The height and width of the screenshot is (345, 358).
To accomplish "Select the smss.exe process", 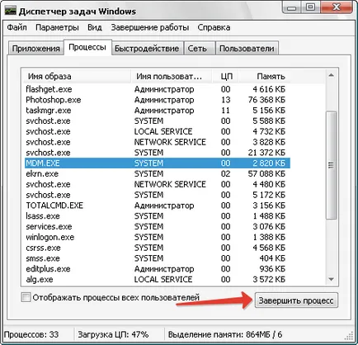I will [158, 258].
